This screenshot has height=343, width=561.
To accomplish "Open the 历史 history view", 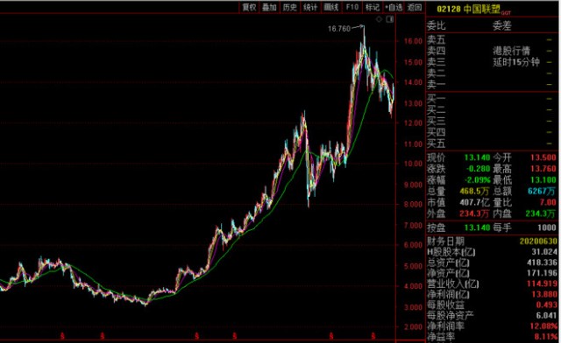I will coord(290,7).
